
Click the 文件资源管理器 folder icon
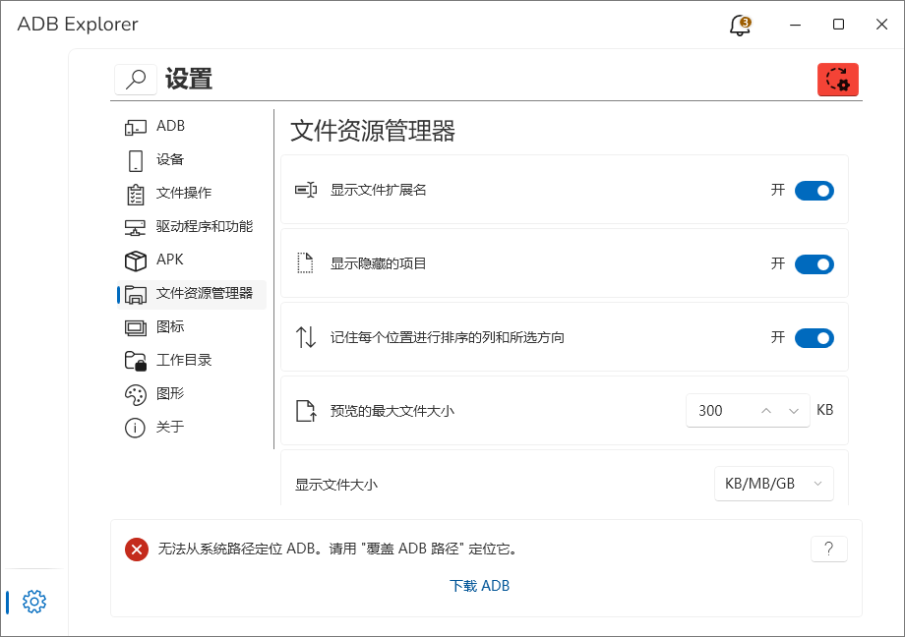pos(135,294)
